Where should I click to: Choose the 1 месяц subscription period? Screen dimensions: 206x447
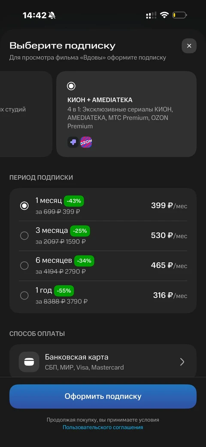pos(103,206)
